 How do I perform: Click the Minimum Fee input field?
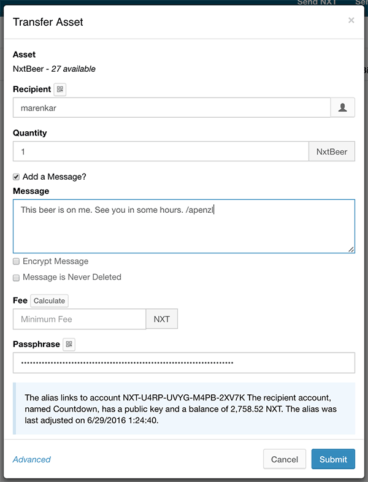pyautogui.click(x=79, y=319)
